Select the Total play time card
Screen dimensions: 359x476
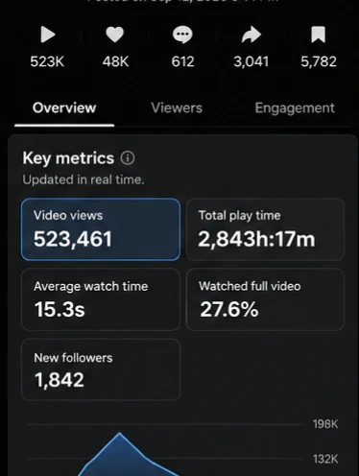(265, 229)
